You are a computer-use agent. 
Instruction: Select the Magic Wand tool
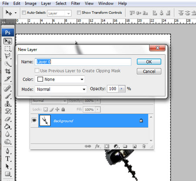click(7, 64)
